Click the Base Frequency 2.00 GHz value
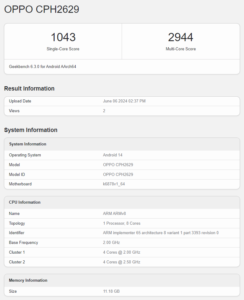Image resolution: width=244 pixels, height=300 pixels. 111,242
